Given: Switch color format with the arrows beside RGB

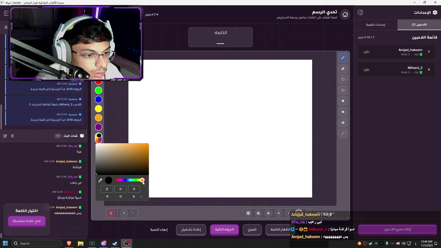Looking at the screenshot, I should [x=141, y=197].
